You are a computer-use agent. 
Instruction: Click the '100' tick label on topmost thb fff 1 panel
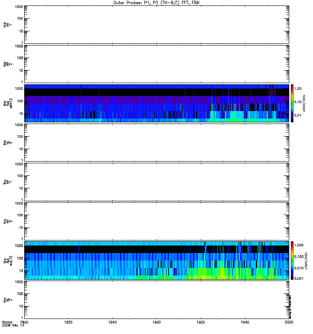20,18
